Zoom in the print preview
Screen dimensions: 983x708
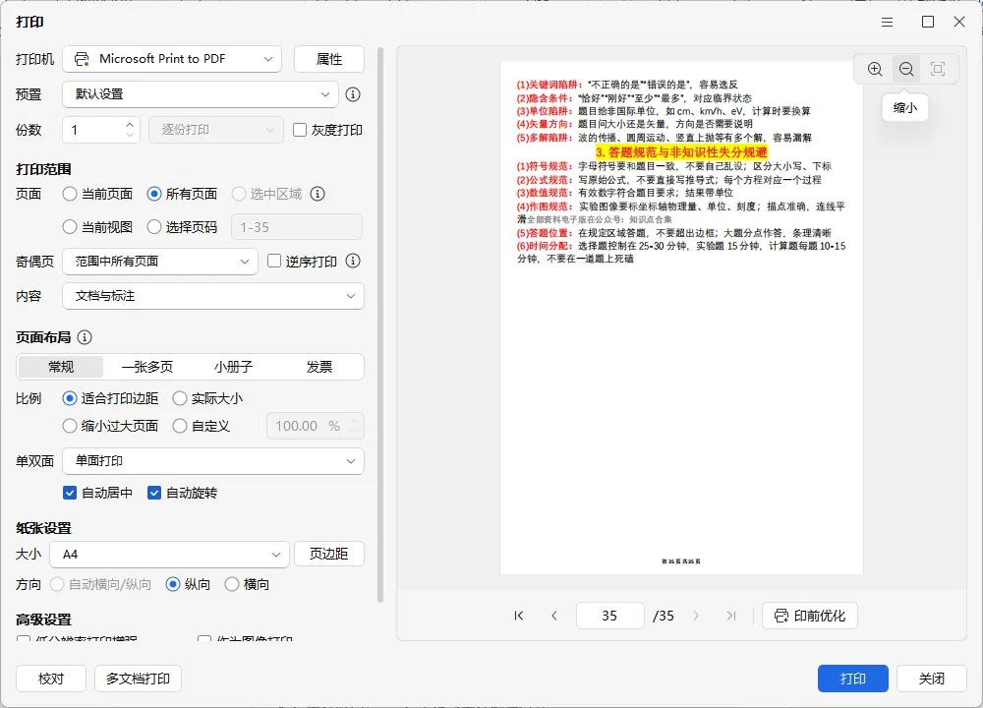(x=875, y=69)
